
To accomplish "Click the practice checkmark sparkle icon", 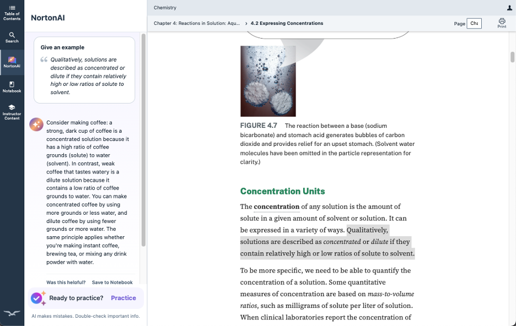I will pyautogui.click(x=38, y=298).
